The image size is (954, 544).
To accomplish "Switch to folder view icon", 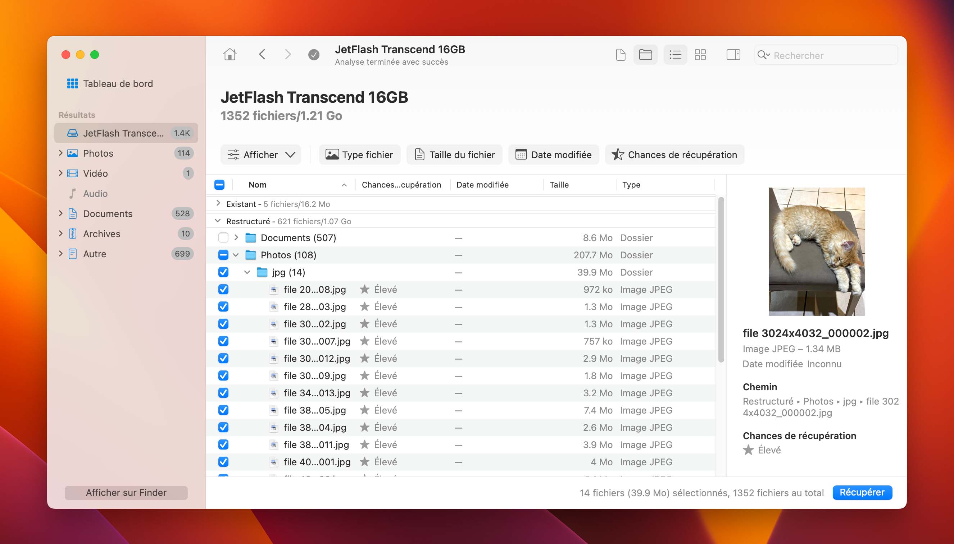I will click(645, 55).
